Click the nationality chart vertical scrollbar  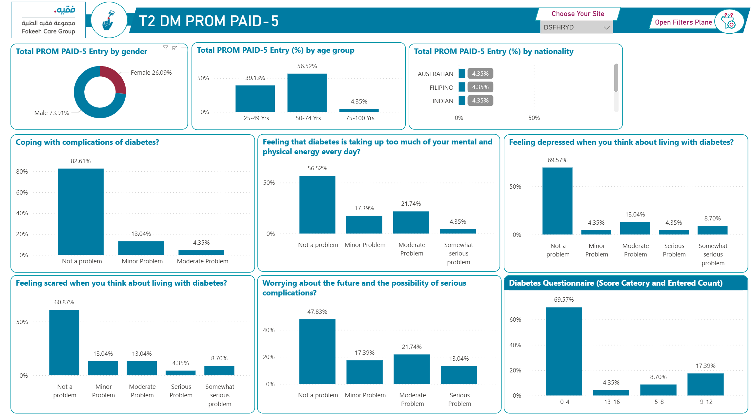(x=616, y=78)
